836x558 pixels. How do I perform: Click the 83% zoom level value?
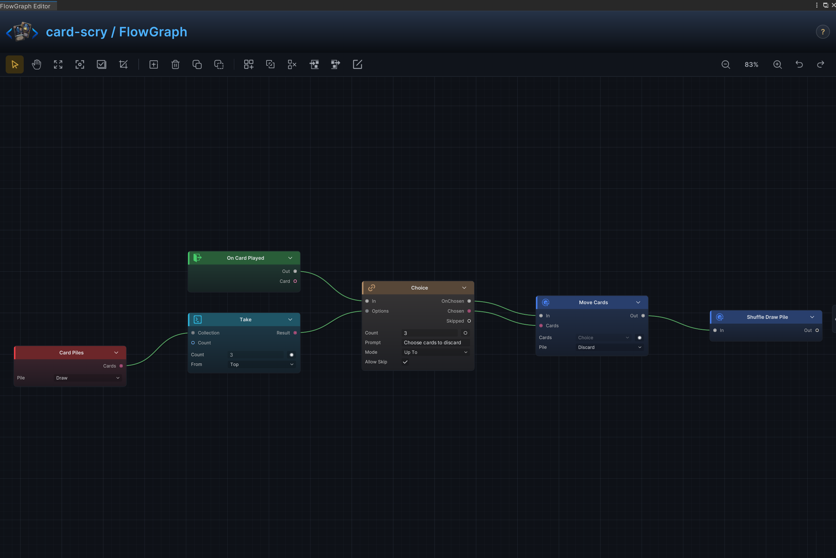coord(751,64)
